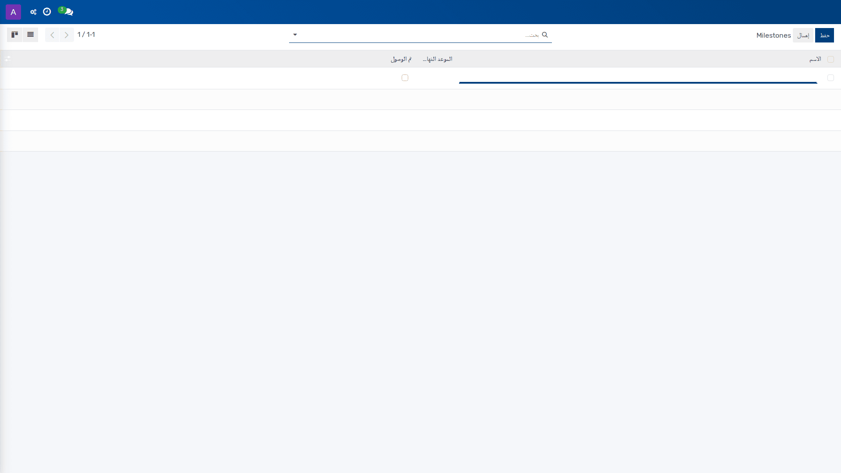Click the search magnifier icon
The height and width of the screenshot is (473, 841).
(x=545, y=35)
